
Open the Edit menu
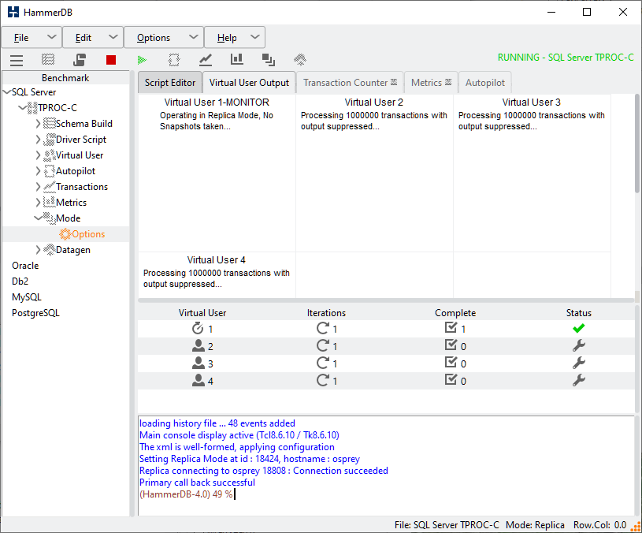[x=93, y=38]
